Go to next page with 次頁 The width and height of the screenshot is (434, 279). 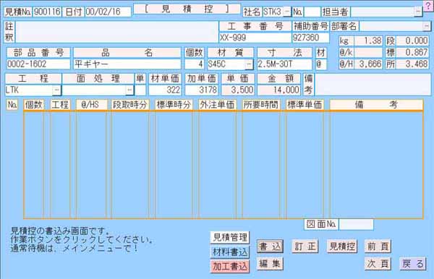click(378, 264)
